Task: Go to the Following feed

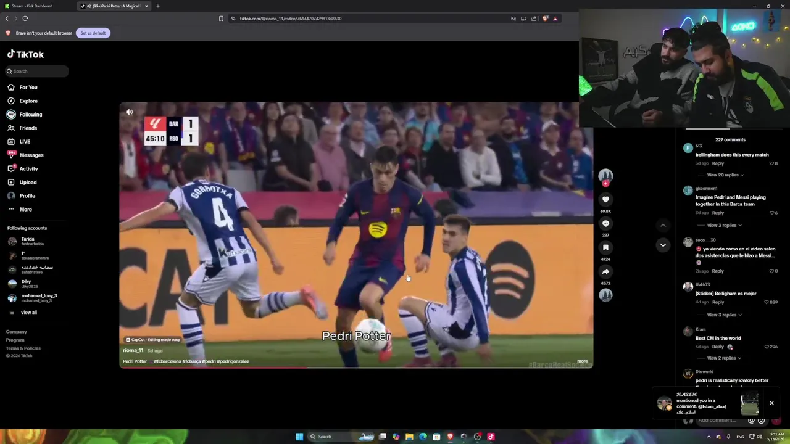Action: [x=30, y=115]
